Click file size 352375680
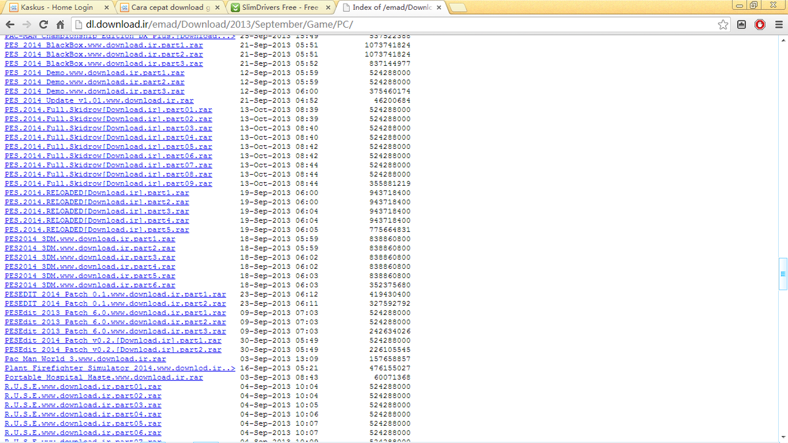This screenshot has width=788, height=443. pos(390,285)
